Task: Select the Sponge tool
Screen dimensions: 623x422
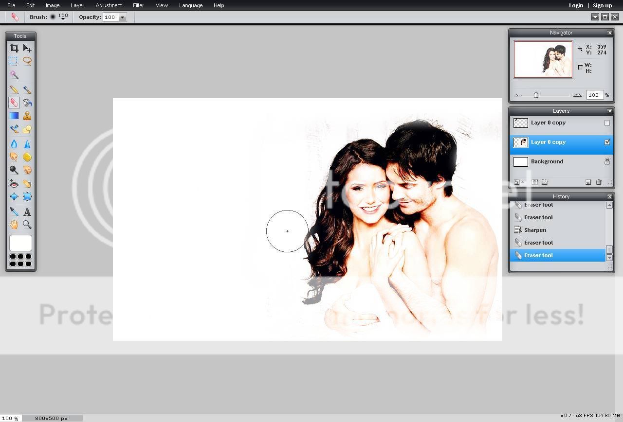Action: coord(27,157)
